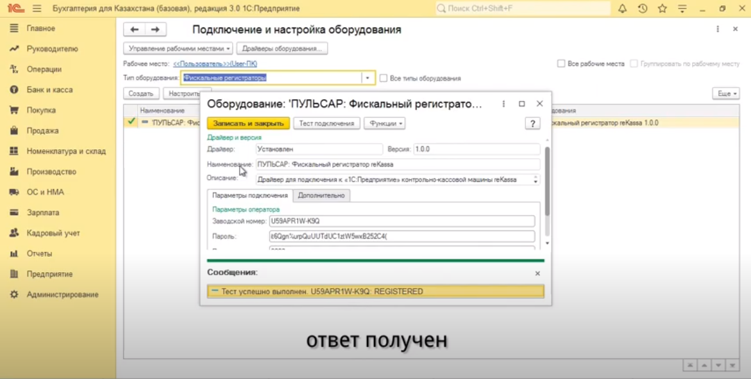Click the Наименование column header
The height and width of the screenshot is (379, 751).
click(x=162, y=110)
